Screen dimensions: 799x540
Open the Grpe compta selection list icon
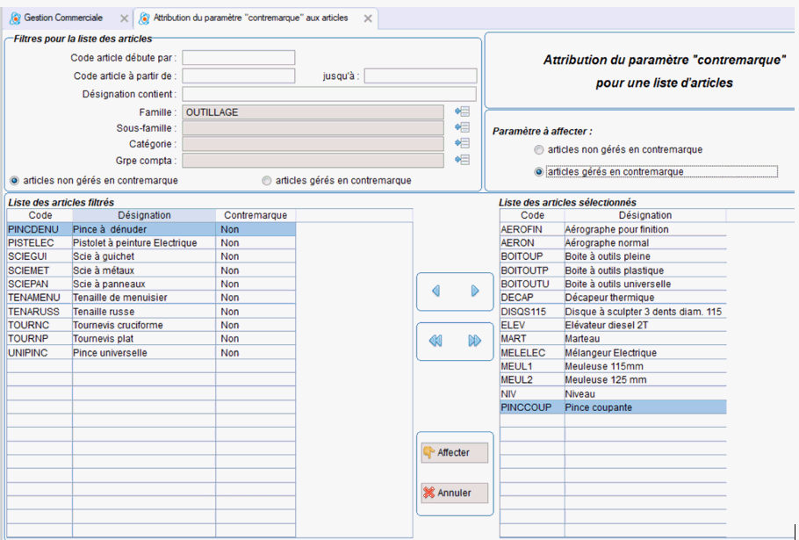[x=462, y=160]
